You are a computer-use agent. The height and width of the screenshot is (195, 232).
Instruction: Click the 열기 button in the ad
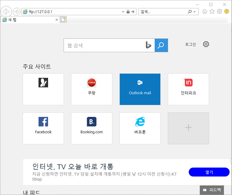(x=209, y=172)
